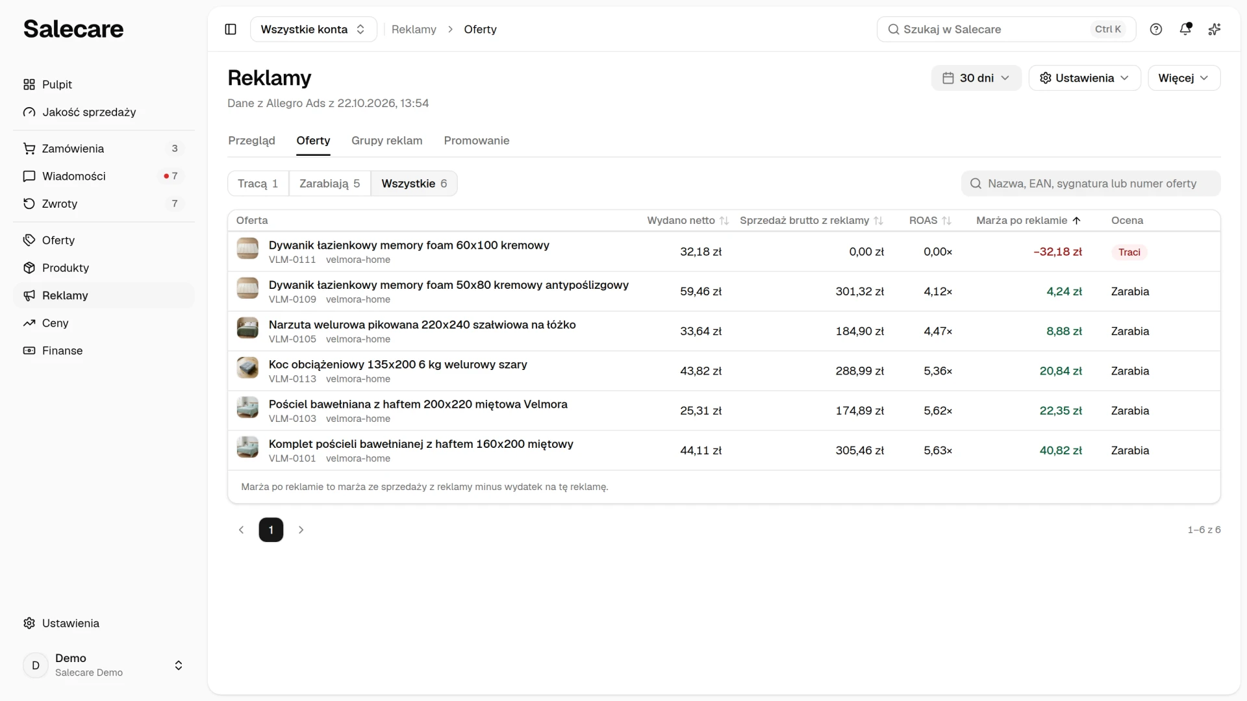Show Wszystkie offers filter

[414, 184]
